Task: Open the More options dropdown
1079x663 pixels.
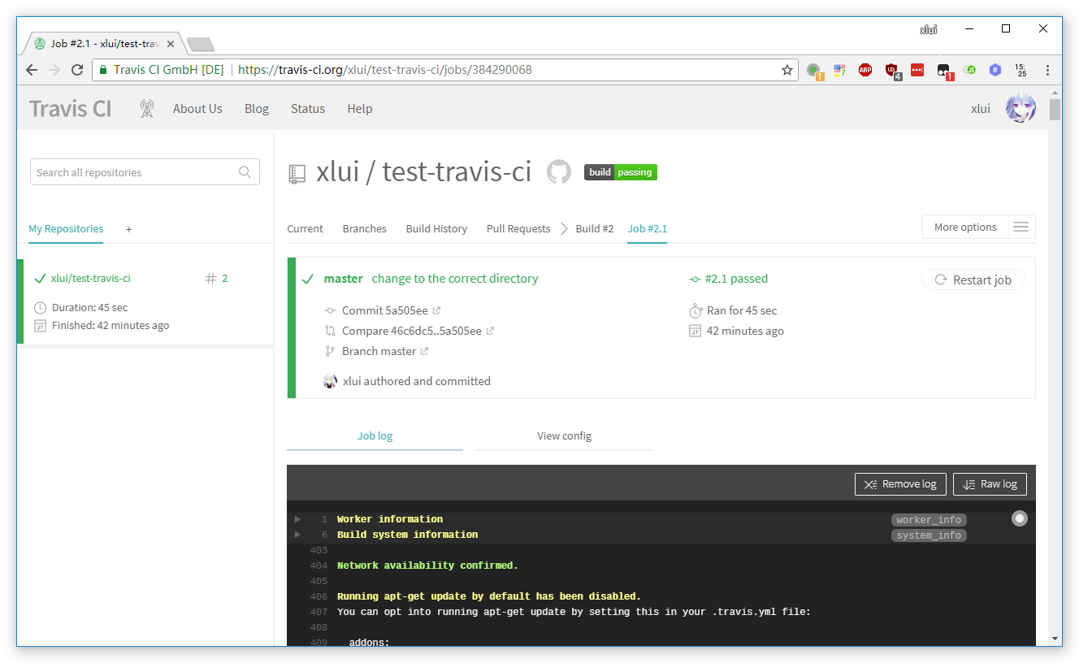Action: [965, 227]
